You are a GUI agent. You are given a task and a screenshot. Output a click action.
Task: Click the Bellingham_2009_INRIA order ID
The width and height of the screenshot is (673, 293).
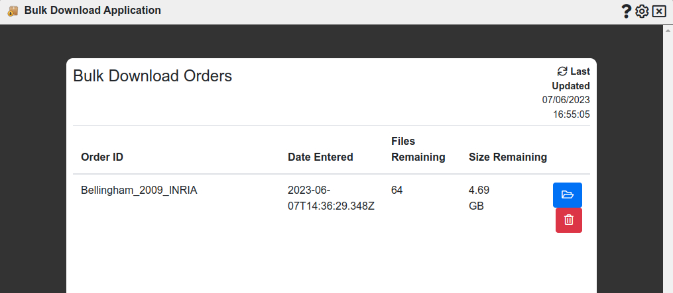click(x=139, y=190)
